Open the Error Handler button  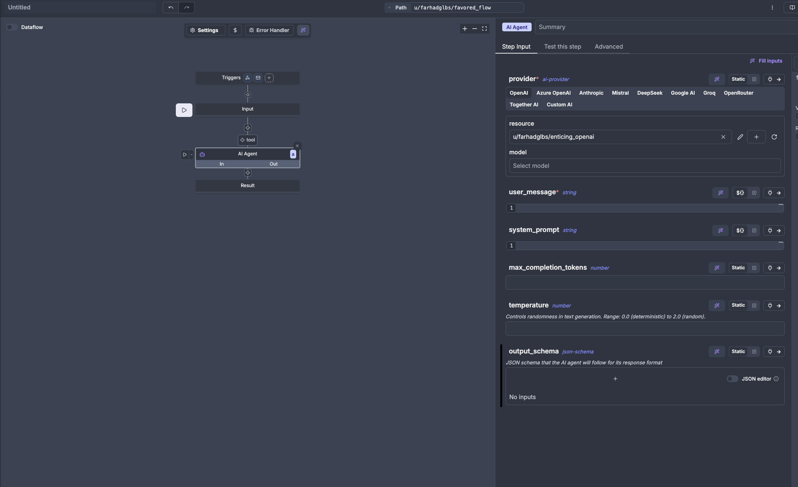coord(269,30)
